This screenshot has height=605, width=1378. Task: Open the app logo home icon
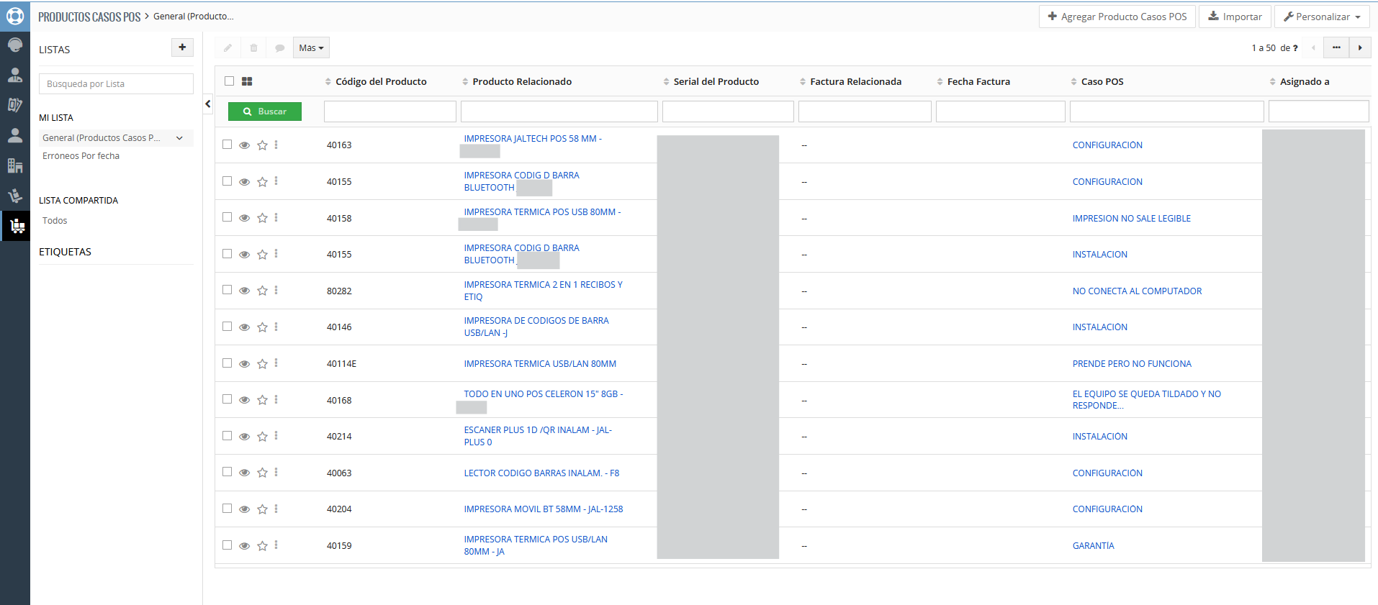15,16
